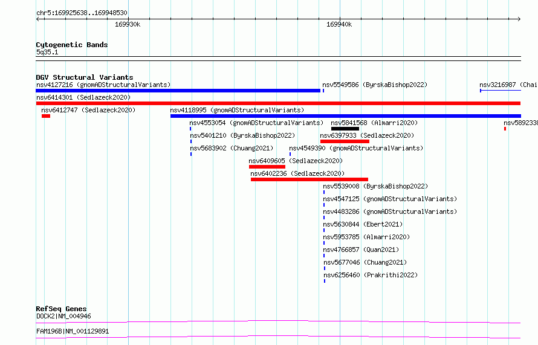This screenshot has height=345, width=538.
Task: Click nsv5630844 Ebert2021 label
Action: click(x=363, y=224)
